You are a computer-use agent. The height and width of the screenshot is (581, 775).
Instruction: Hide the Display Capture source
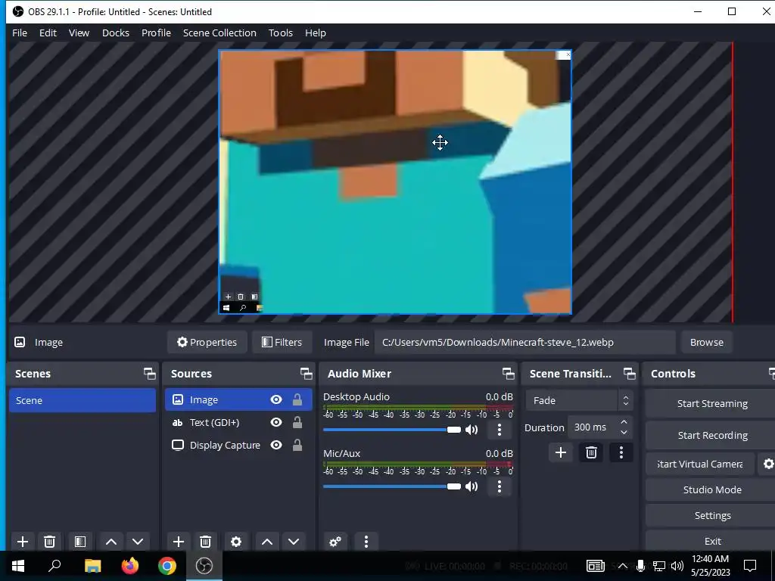click(x=276, y=445)
